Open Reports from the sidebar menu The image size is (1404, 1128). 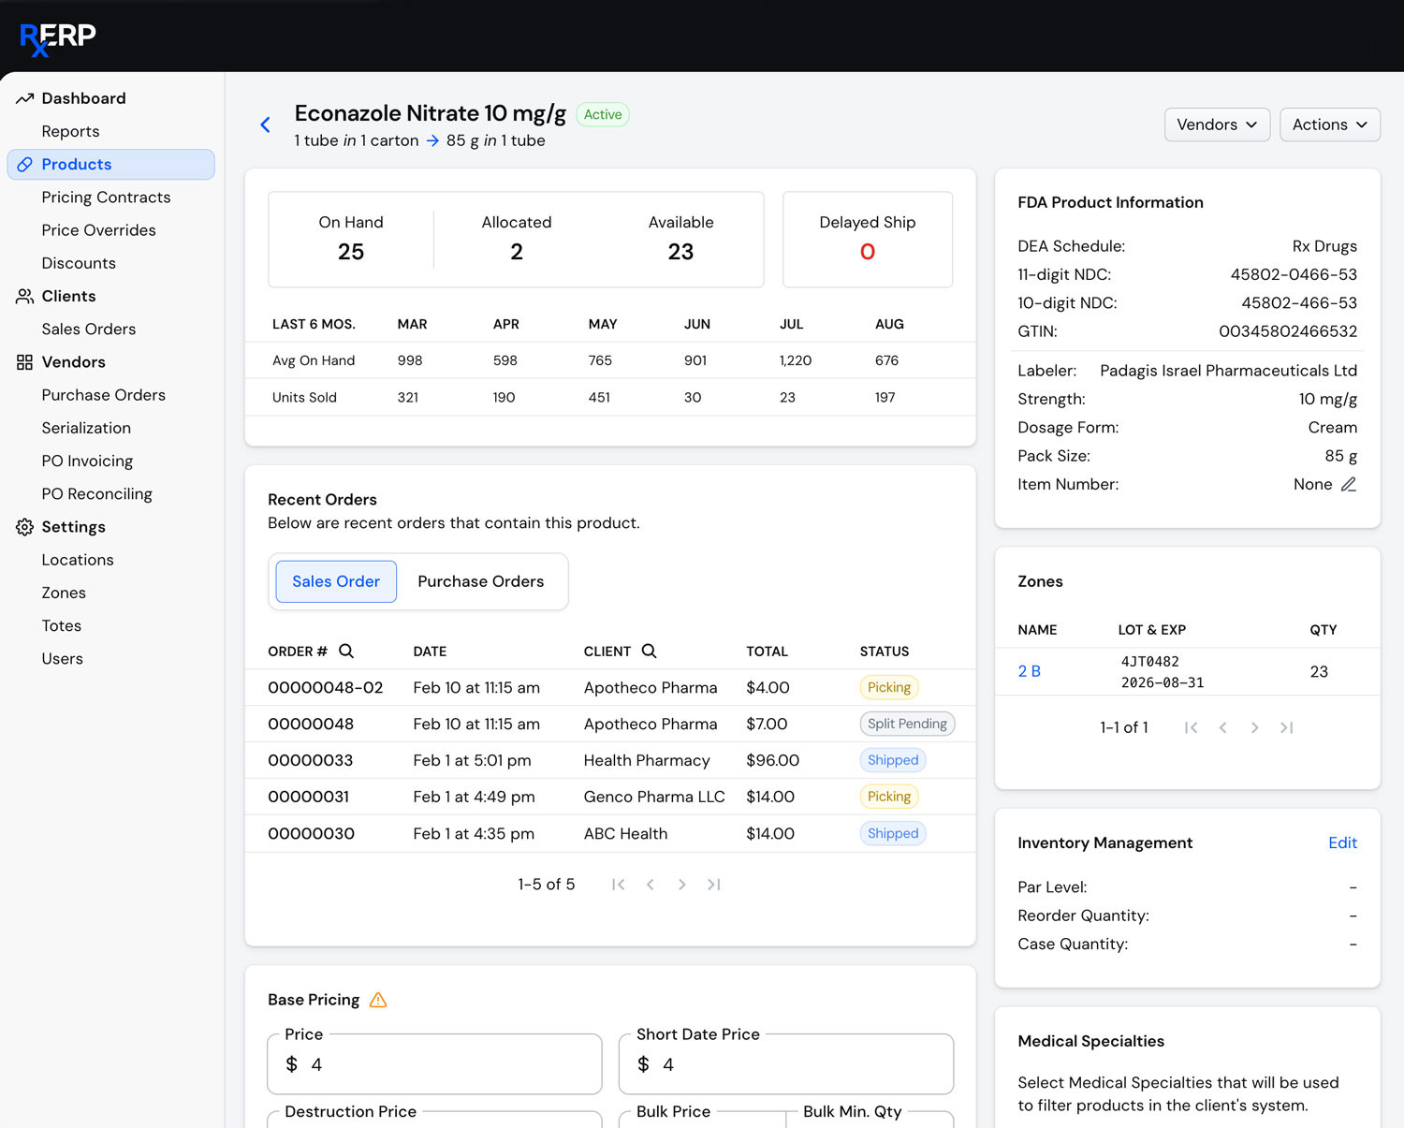[70, 131]
